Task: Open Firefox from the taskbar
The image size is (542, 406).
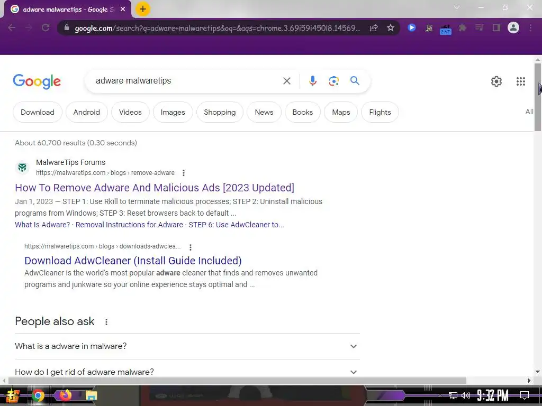Action: (65, 395)
